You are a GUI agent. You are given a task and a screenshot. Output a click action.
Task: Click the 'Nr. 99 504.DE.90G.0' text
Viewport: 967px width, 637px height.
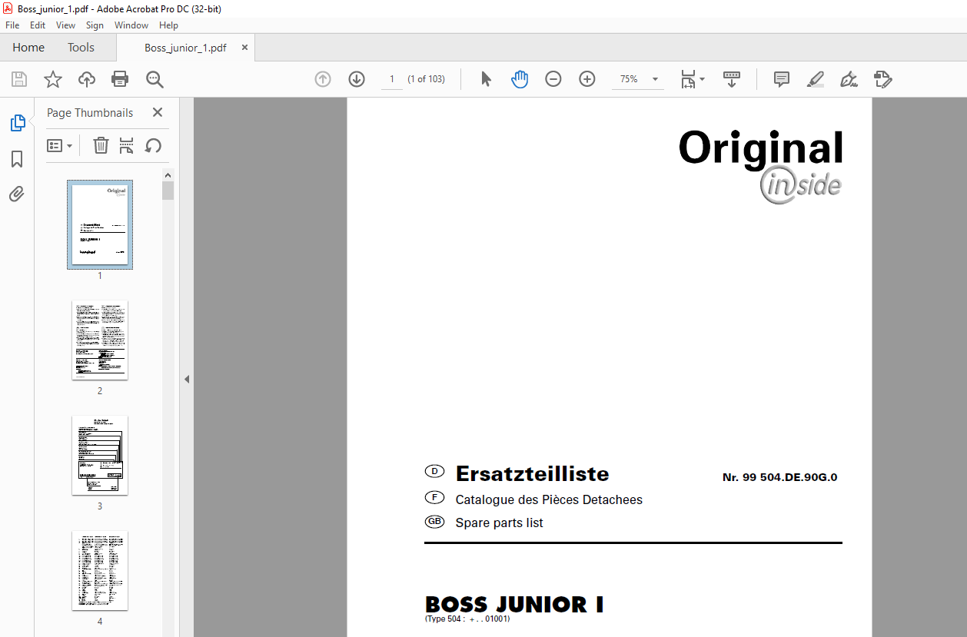click(x=779, y=477)
